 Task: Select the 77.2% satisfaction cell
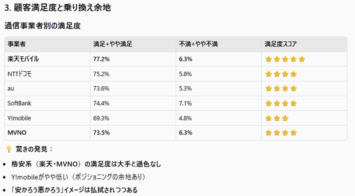[101, 59]
